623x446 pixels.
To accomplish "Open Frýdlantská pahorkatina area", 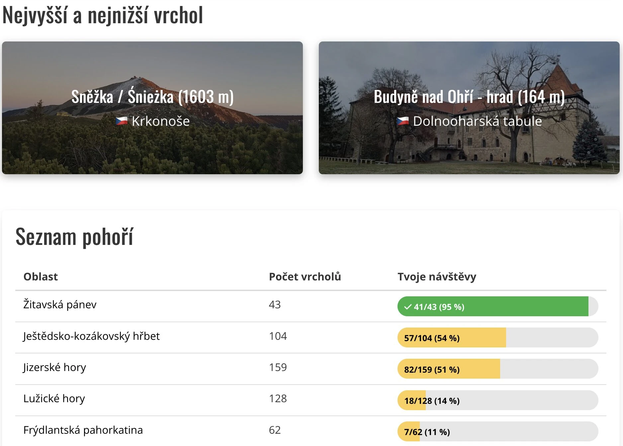I will tap(83, 430).
